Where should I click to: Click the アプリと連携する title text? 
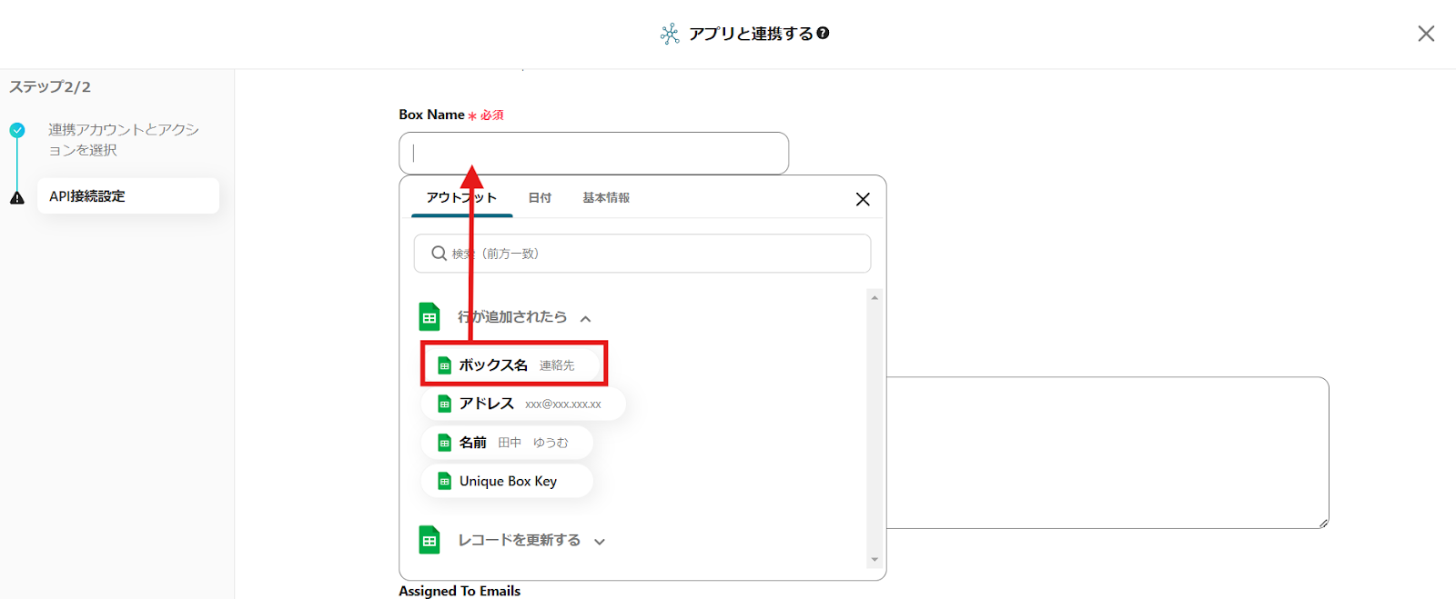(751, 34)
